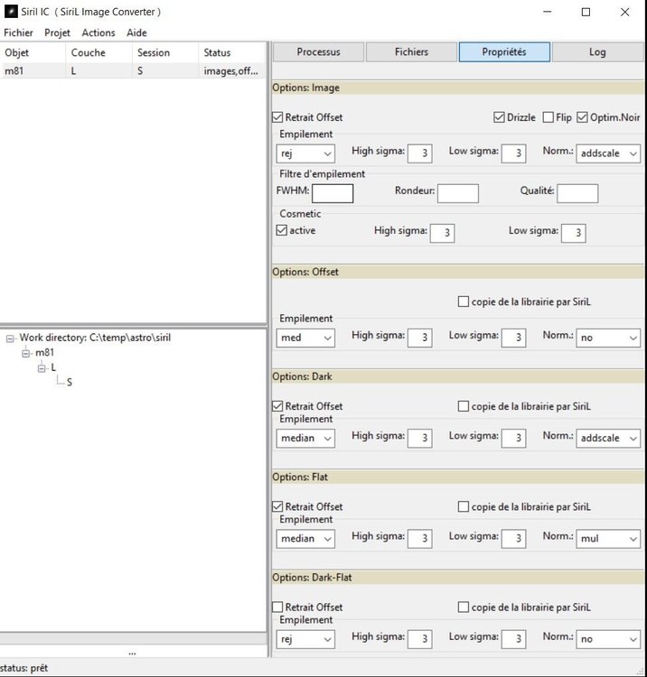The height and width of the screenshot is (677, 647).
Task: Open the Offset Norm. dropdown showing no
Action: tap(608, 338)
